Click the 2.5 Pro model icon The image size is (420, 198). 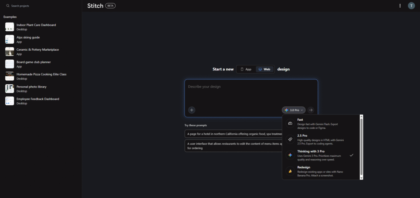click(x=290, y=139)
